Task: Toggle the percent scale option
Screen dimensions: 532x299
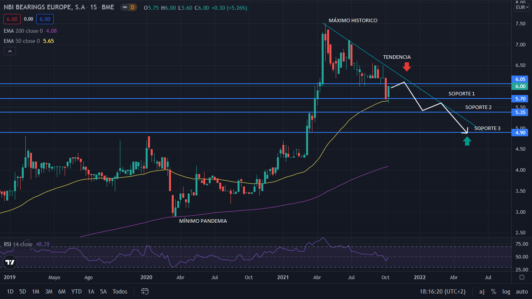Action: 493,292
